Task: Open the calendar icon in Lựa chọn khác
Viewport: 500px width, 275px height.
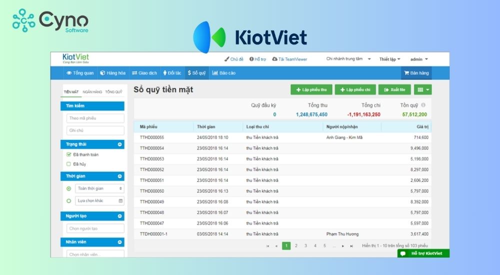Action: pos(120,200)
